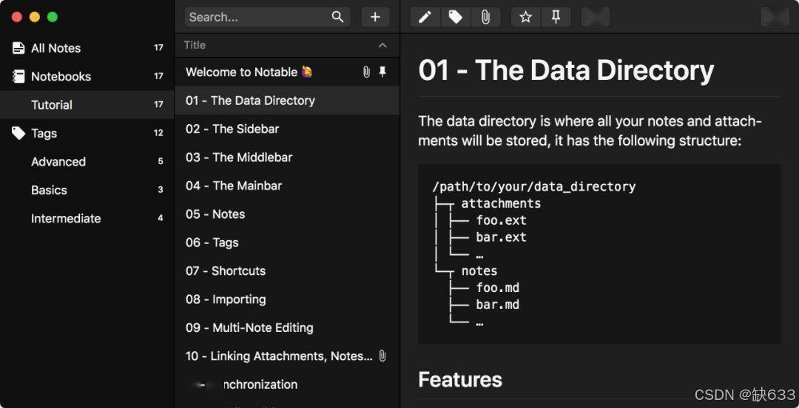The width and height of the screenshot is (799, 408).
Task: Open 03 - The Middlebar note
Action: (287, 157)
